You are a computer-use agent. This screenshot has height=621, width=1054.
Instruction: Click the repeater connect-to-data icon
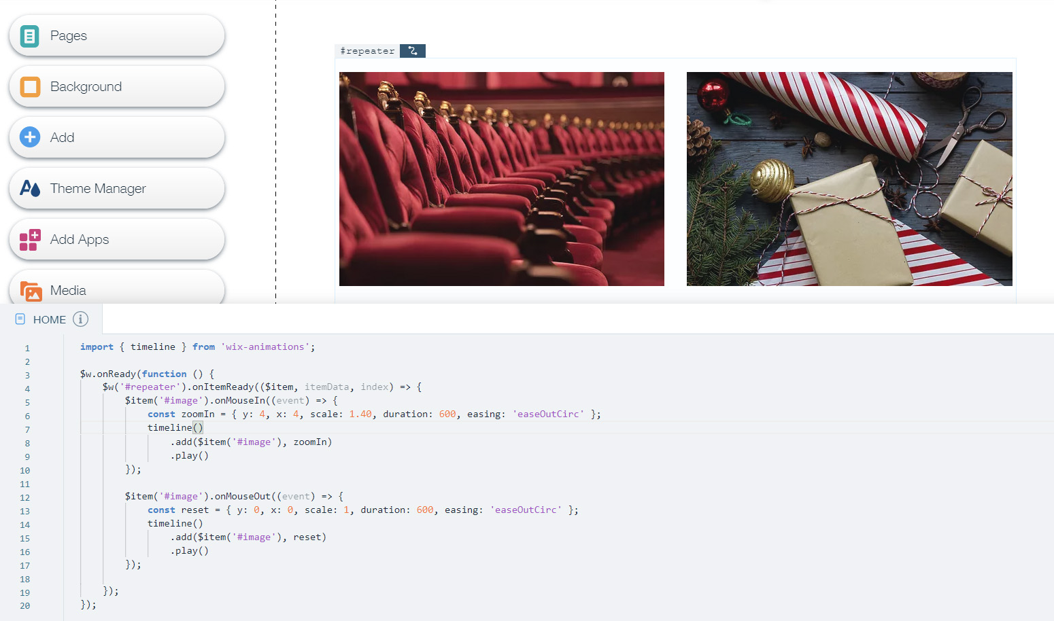pos(413,51)
